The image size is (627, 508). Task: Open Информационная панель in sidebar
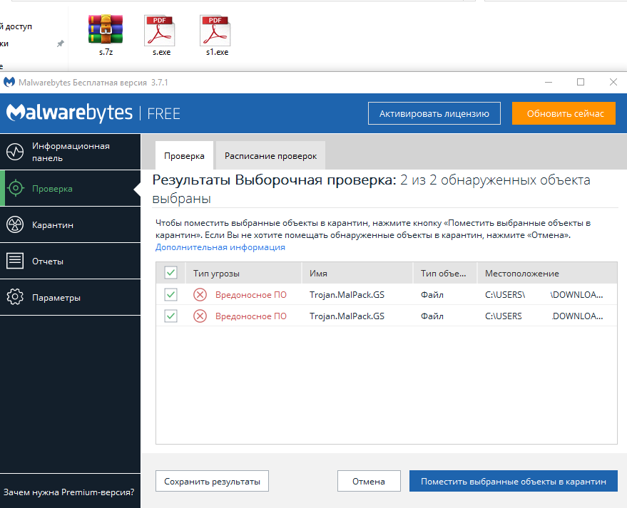71,152
